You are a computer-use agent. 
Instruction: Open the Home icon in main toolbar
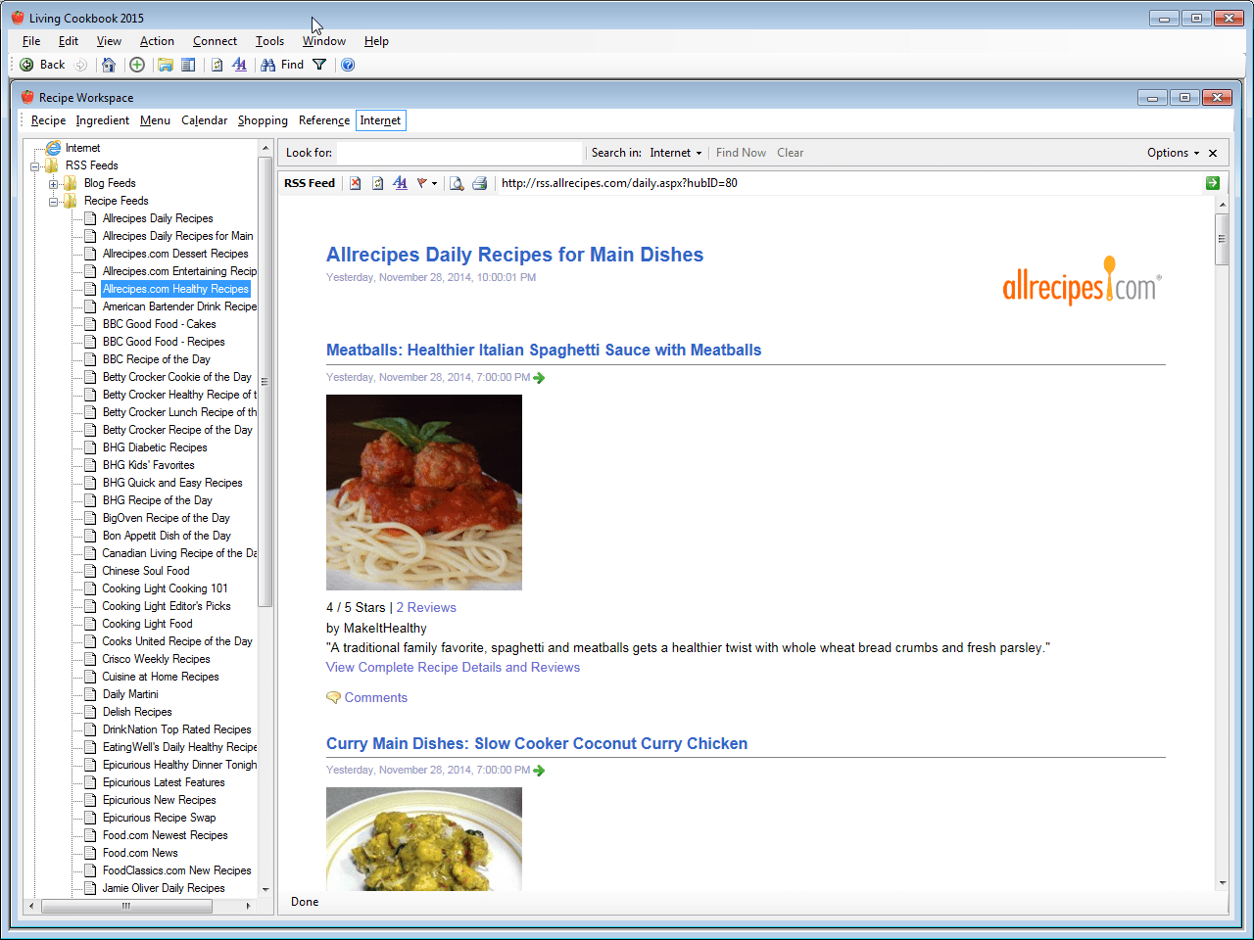pyautogui.click(x=109, y=65)
